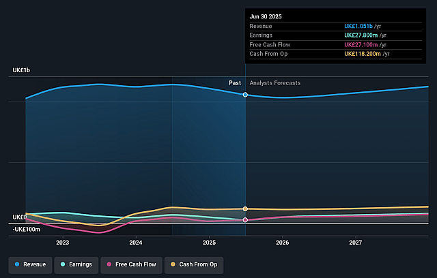Viewport: 437px width, 278px height.
Task: Click the Free Cash Flow data point marker at Jun 2025
Action: pos(245,220)
